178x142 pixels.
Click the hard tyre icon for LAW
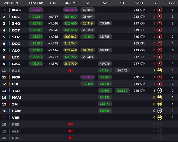[x=160, y=111]
